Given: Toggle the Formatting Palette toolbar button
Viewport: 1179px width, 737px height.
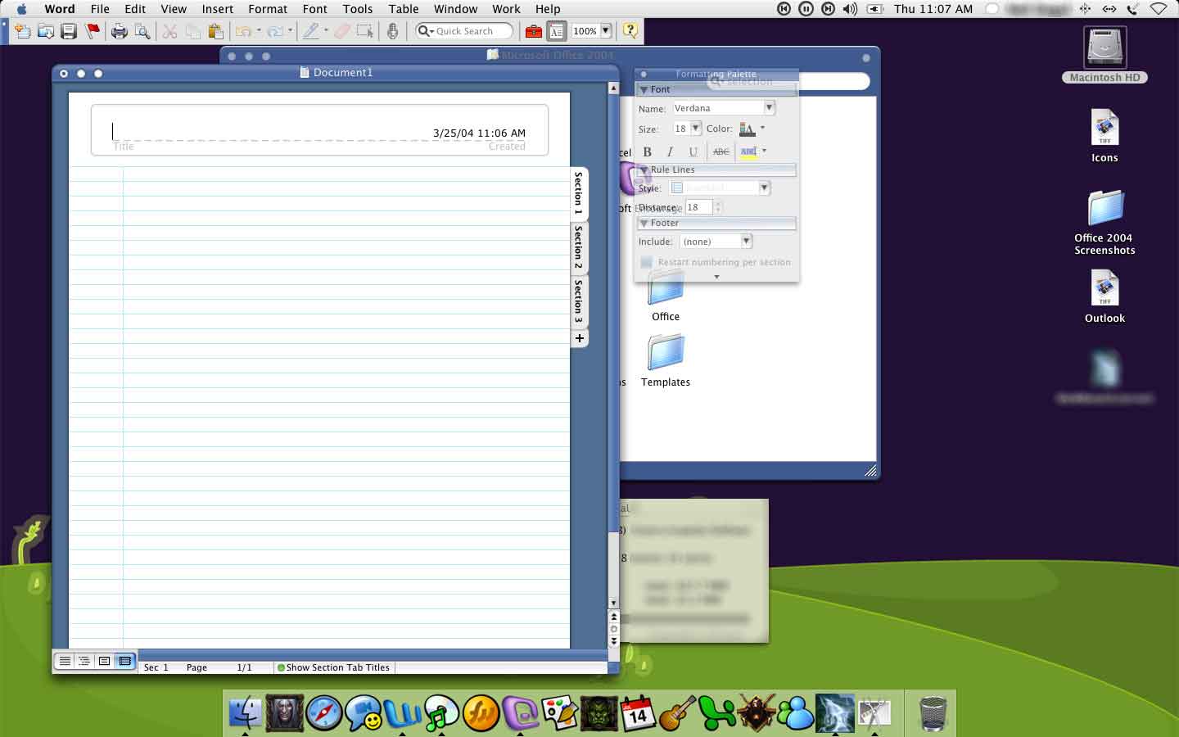Looking at the screenshot, I should 557,31.
